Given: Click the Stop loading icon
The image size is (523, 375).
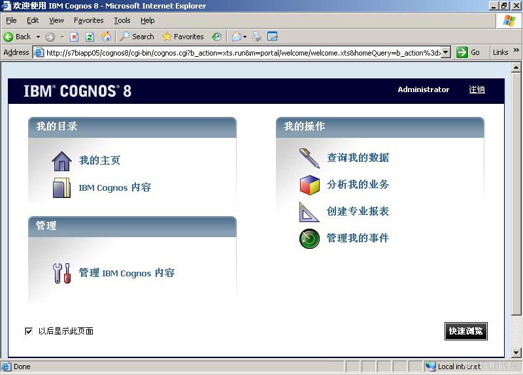Looking at the screenshot, I should coord(74,37).
